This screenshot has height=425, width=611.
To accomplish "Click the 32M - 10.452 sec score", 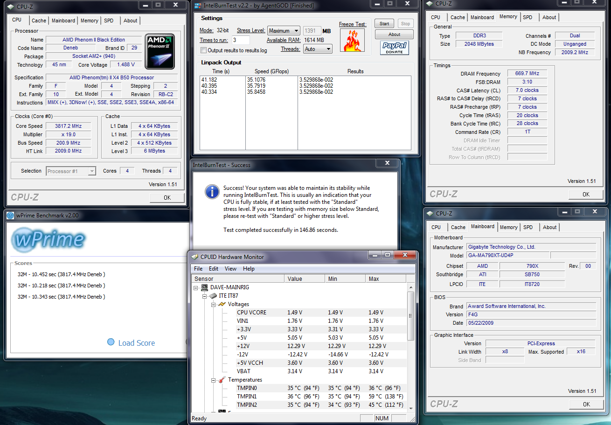I will [61, 274].
